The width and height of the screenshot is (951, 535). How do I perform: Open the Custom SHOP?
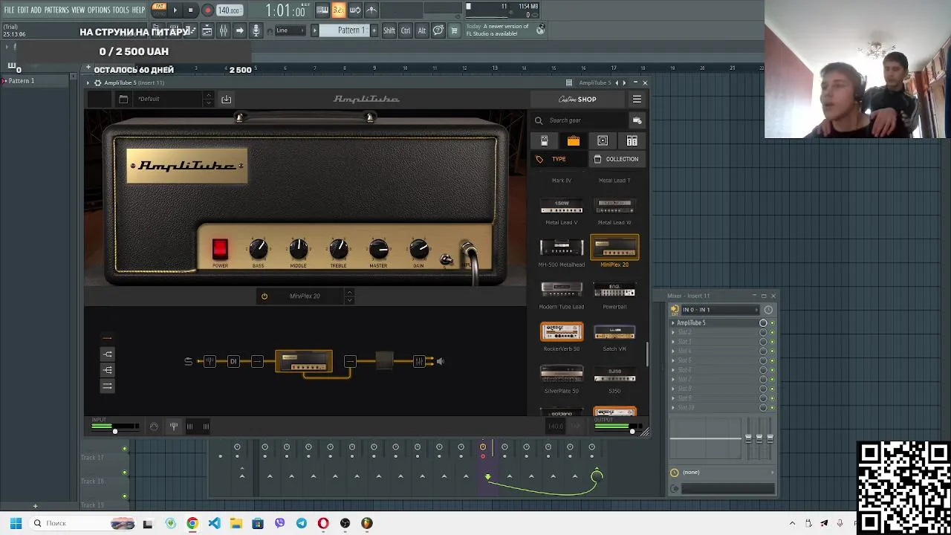(577, 99)
